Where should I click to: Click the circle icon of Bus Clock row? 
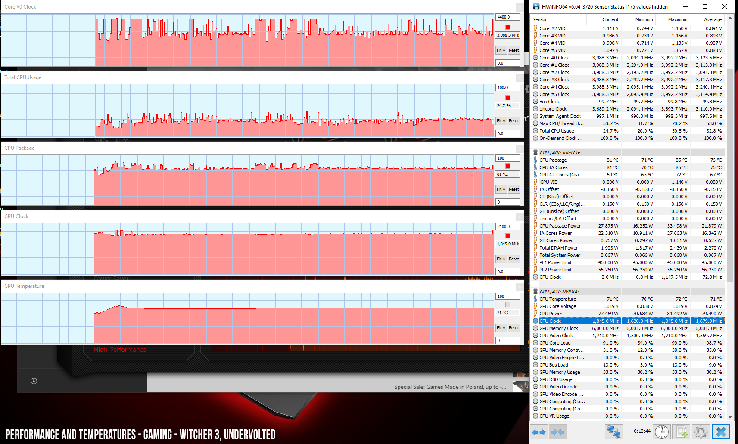(x=536, y=102)
